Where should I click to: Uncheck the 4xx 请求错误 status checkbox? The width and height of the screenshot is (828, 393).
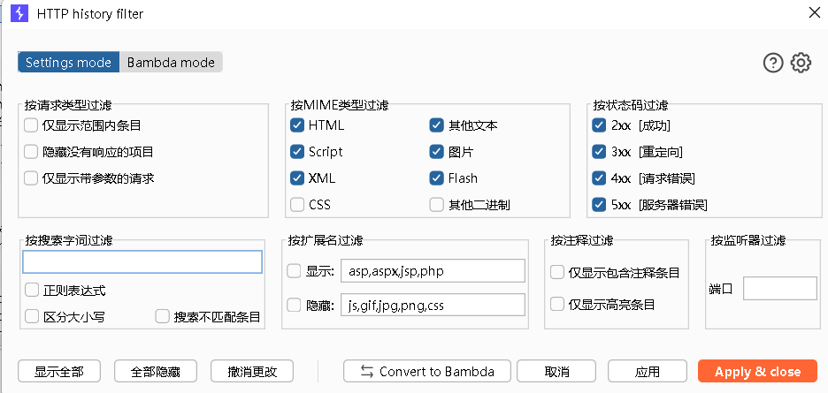coord(599,178)
